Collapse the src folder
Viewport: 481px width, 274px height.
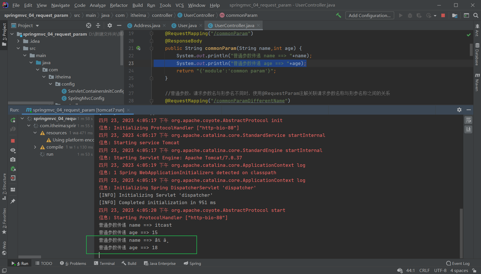click(18, 48)
